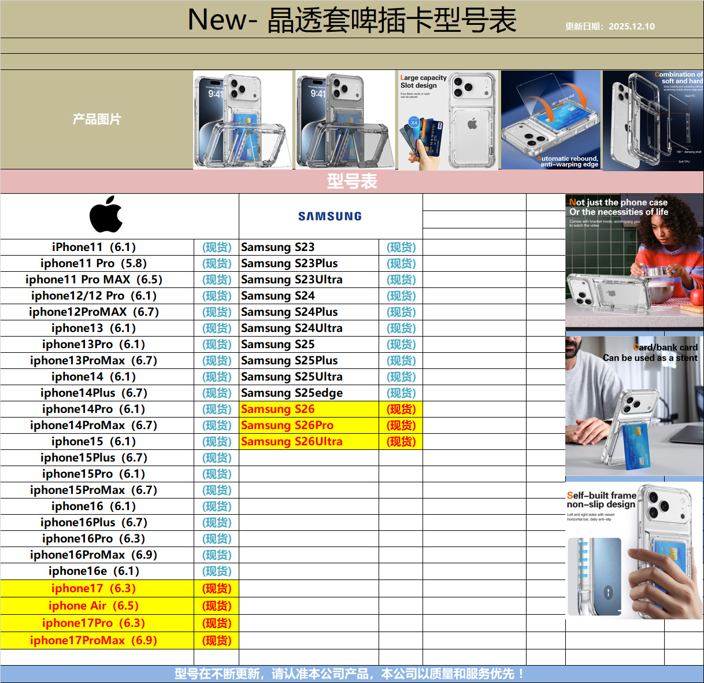The image size is (704, 683).
Task: Select the iphone14Pro (6.1) cell
Action: click(x=97, y=409)
